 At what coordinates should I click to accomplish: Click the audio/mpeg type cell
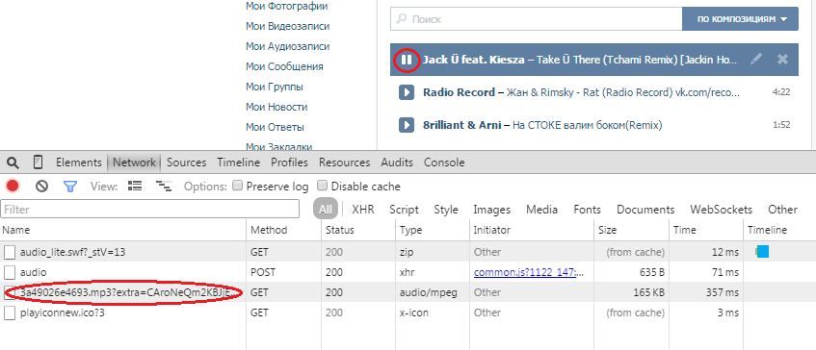(429, 292)
